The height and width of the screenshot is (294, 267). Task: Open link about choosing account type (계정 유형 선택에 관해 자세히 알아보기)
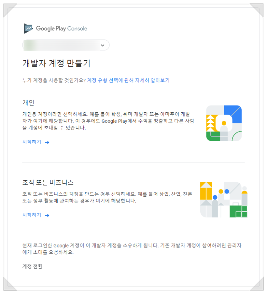click(128, 80)
